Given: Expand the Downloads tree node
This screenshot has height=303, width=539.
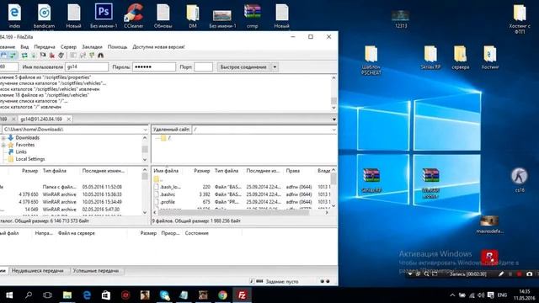Looking at the screenshot, I should click(3, 138).
